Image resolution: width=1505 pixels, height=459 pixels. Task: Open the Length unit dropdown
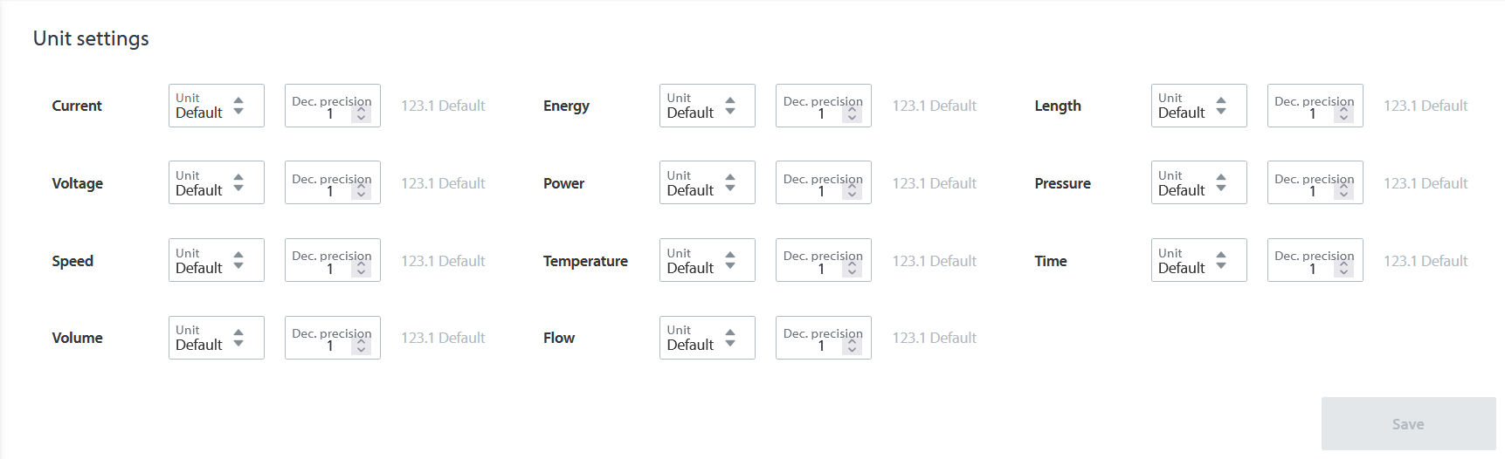1198,106
